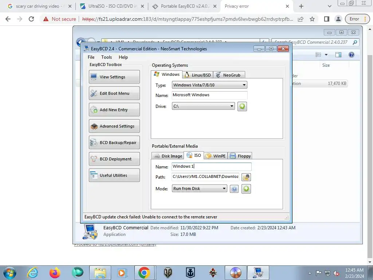Screen dimensions: 373x280
Task: Reload the page in Chrome
Action: click(31, 19)
